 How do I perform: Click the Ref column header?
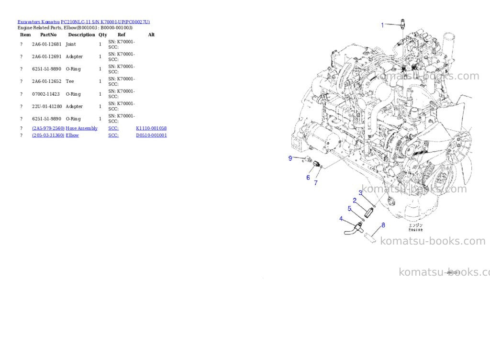coord(122,34)
